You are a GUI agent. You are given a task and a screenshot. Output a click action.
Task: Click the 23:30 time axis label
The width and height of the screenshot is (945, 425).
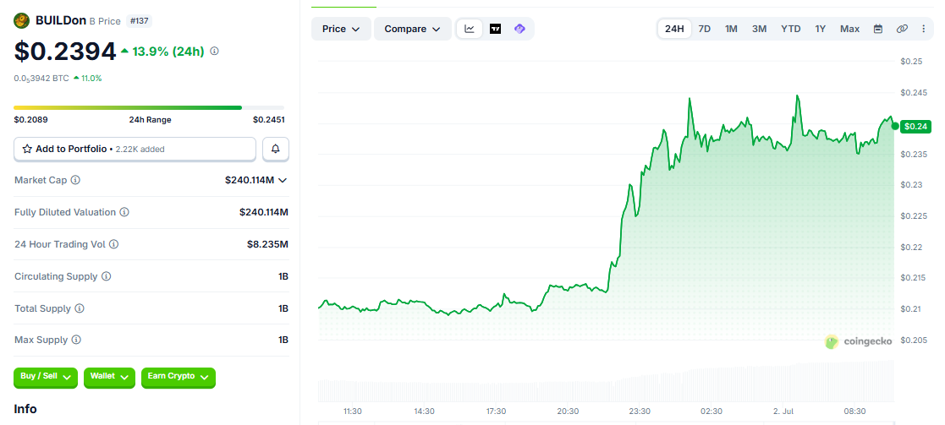pyautogui.click(x=640, y=411)
